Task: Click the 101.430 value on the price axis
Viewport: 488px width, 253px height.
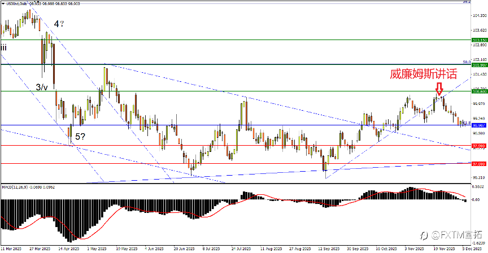Action: click(480, 74)
